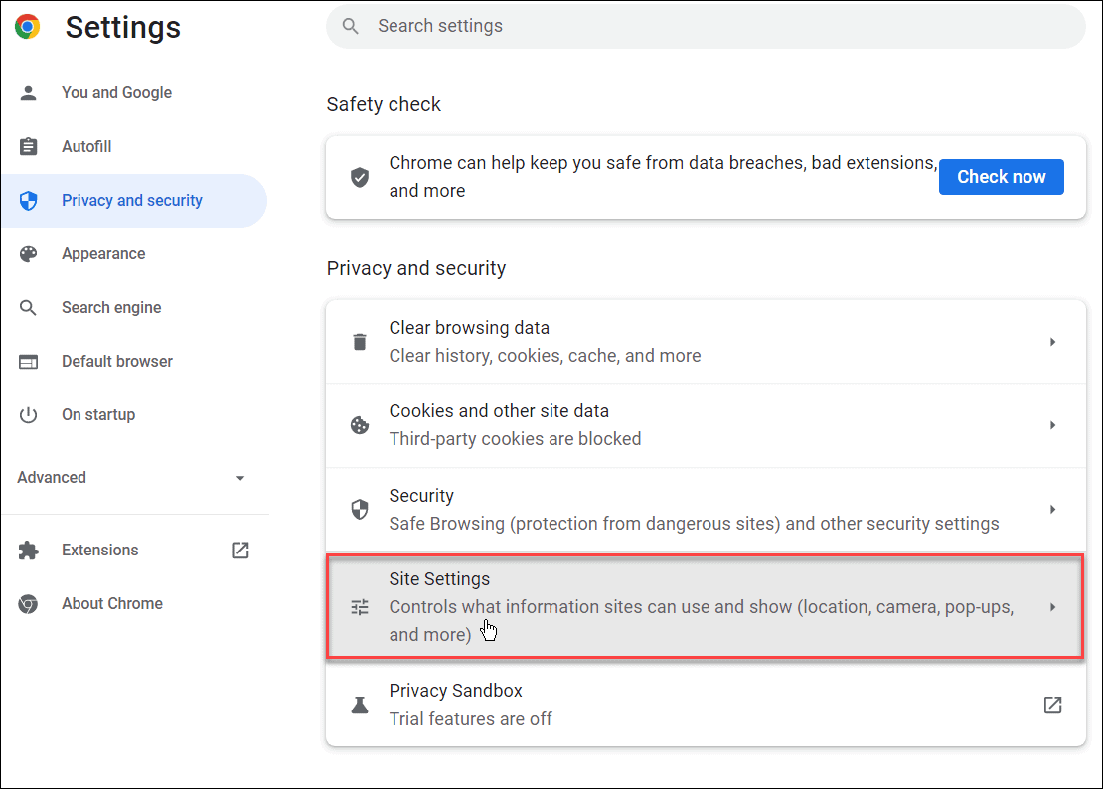The width and height of the screenshot is (1103, 789).
Task: Open Cookies and other site data chevron arrow
Action: [x=1053, y=425]
